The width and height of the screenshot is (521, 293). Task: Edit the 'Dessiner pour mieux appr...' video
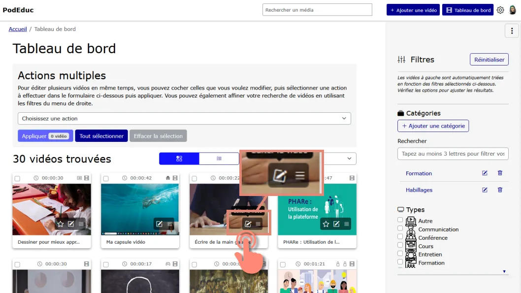71,224
